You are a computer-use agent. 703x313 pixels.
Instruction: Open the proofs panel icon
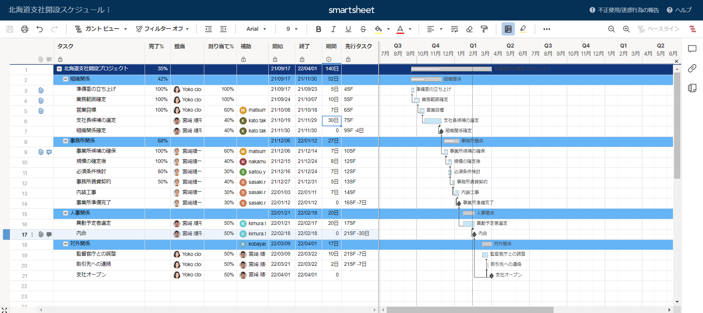tap(692, 88)
